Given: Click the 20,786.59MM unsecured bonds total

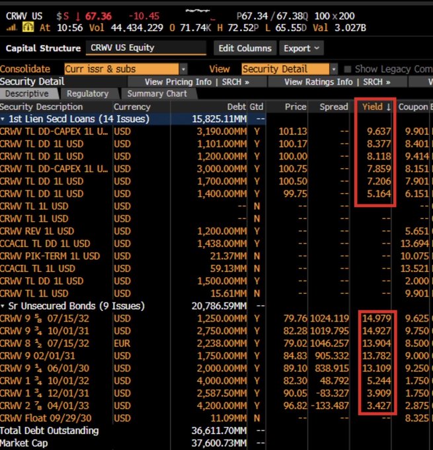Looking at the screenshot, I should pyautogui.click(x=219, y=306).
